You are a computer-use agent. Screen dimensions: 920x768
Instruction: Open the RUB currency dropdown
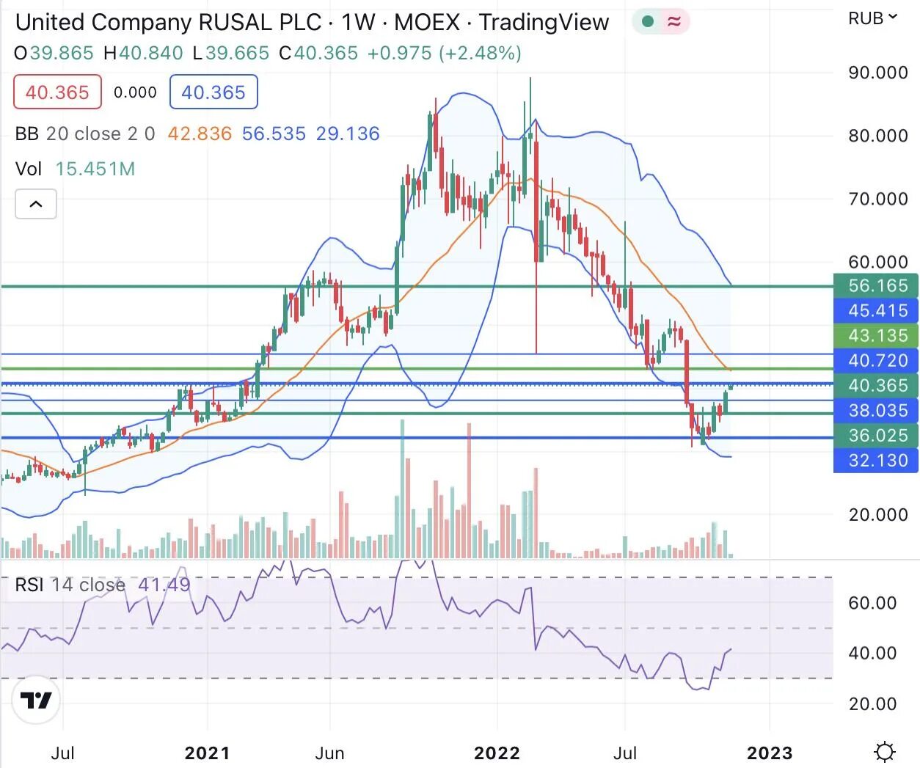coord(873,18)
